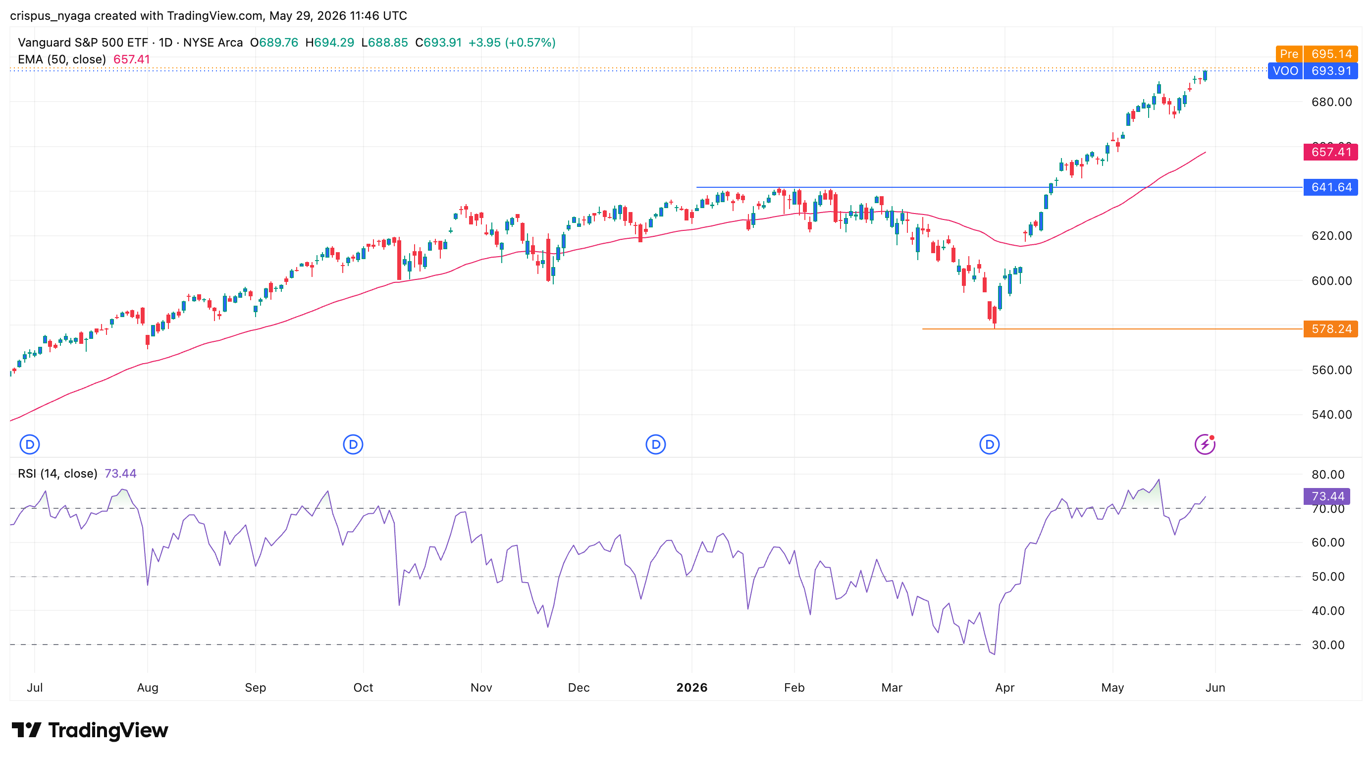Select the blue 641.64 line price label
The image size is (1372, 760).
pos(1330,187)
